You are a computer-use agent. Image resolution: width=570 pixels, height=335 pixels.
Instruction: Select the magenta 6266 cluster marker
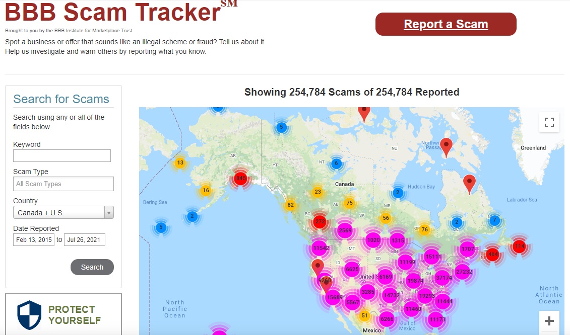click(x=387, y=319)
